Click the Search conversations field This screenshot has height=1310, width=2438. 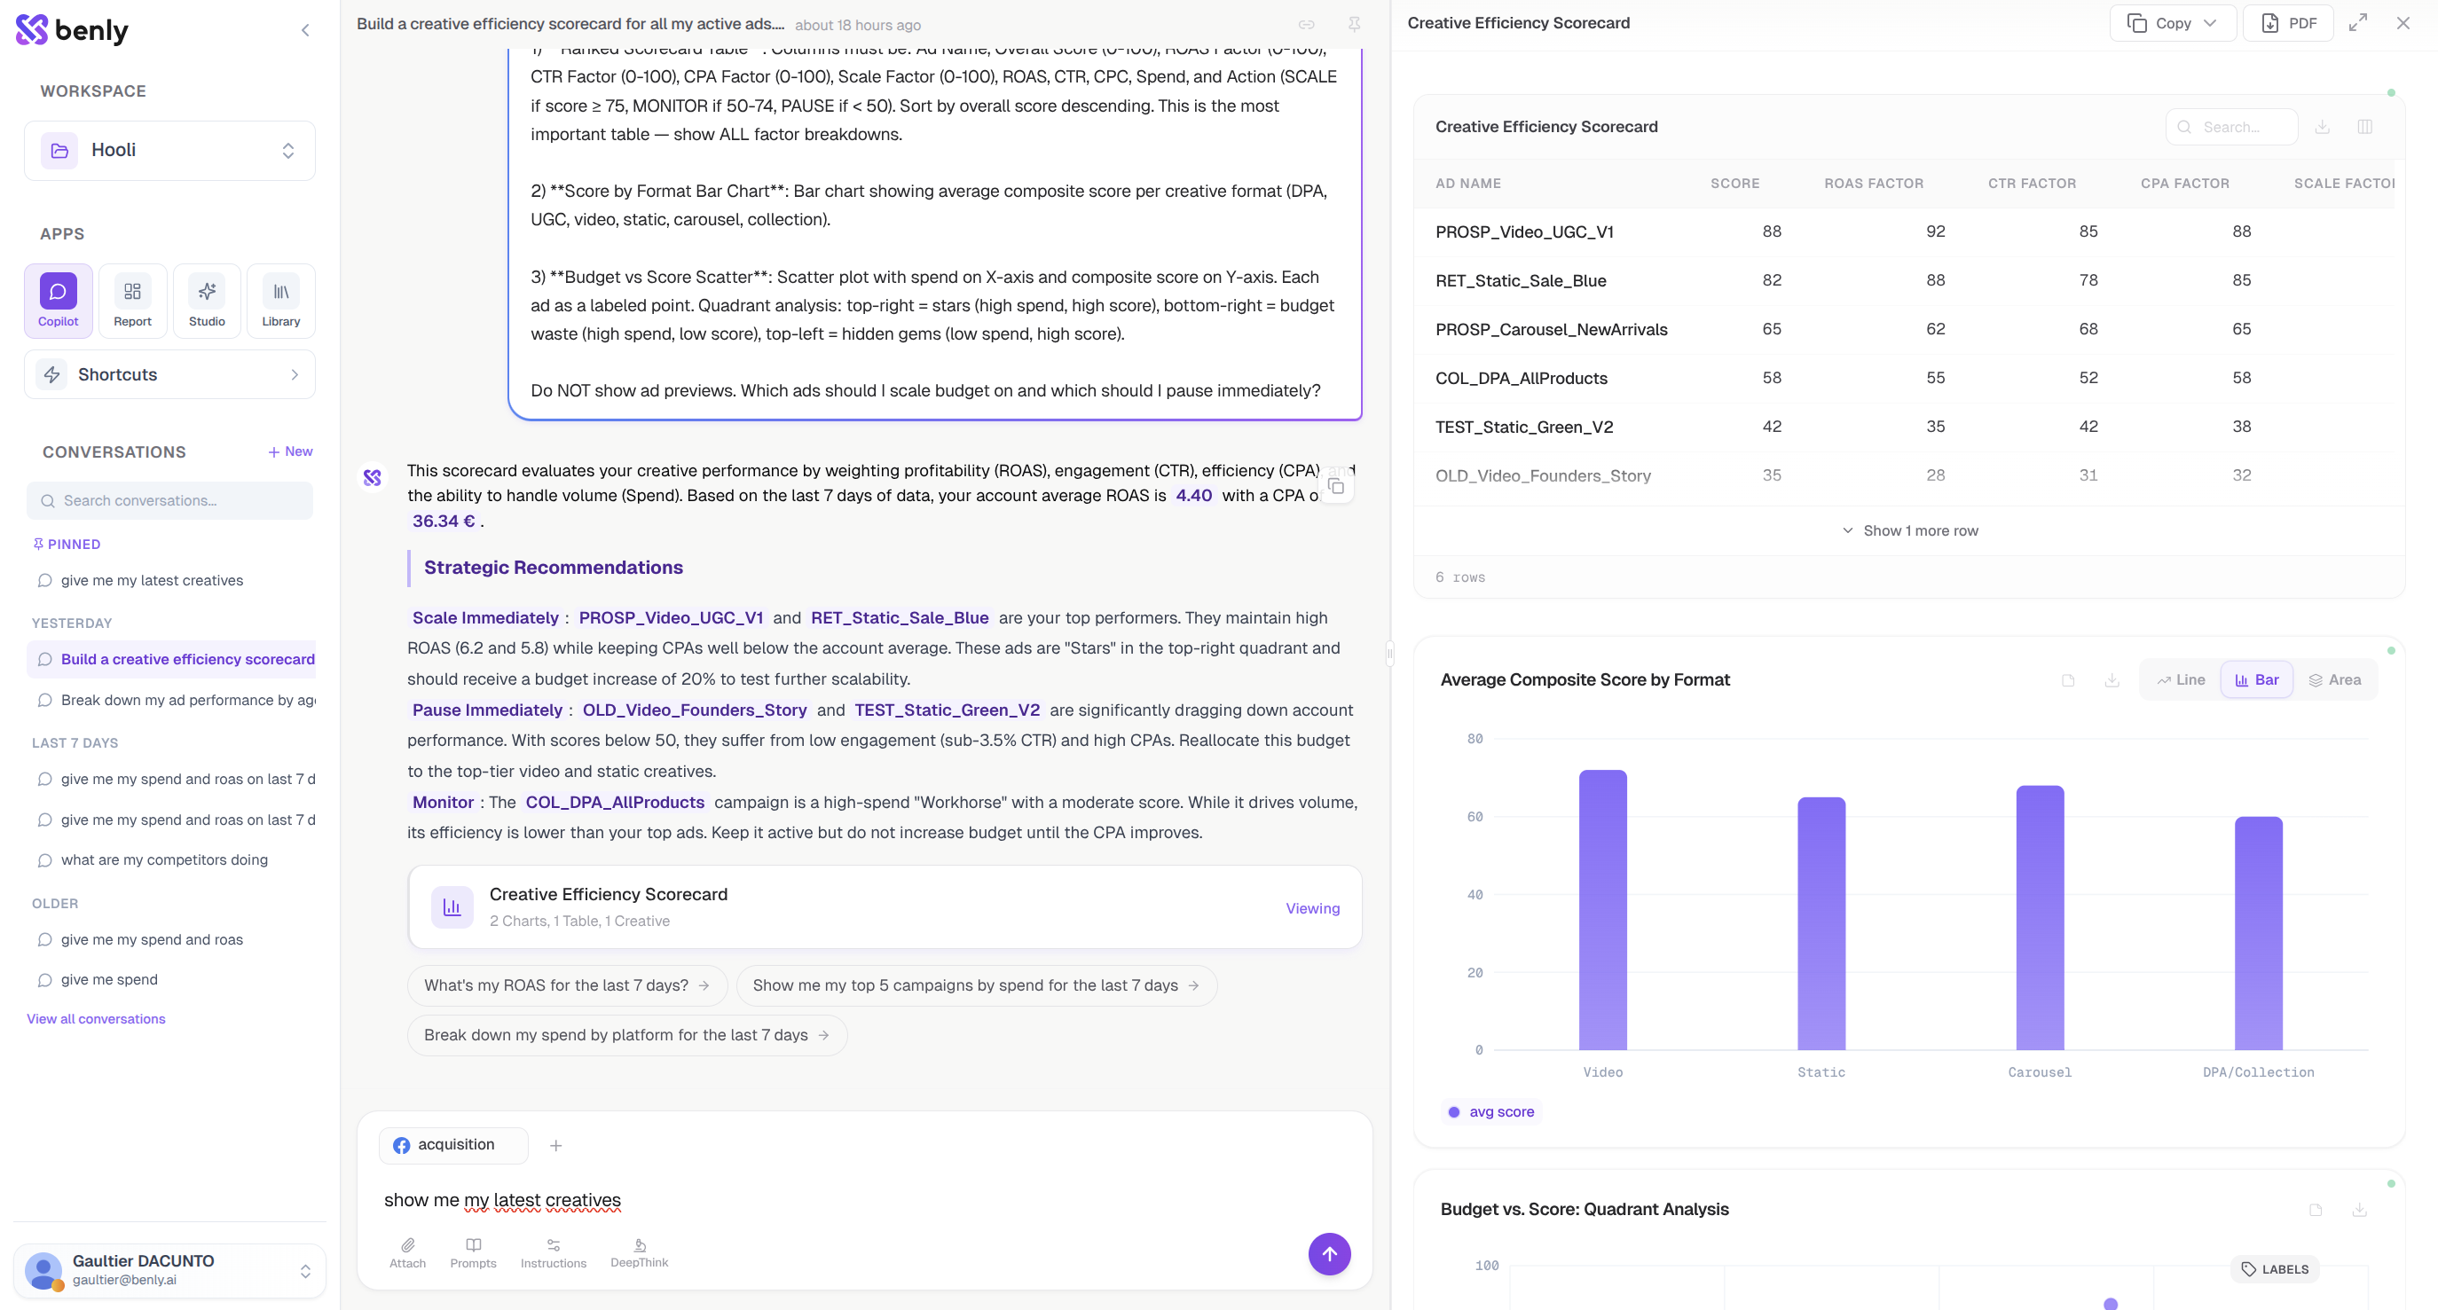point(170,500)
